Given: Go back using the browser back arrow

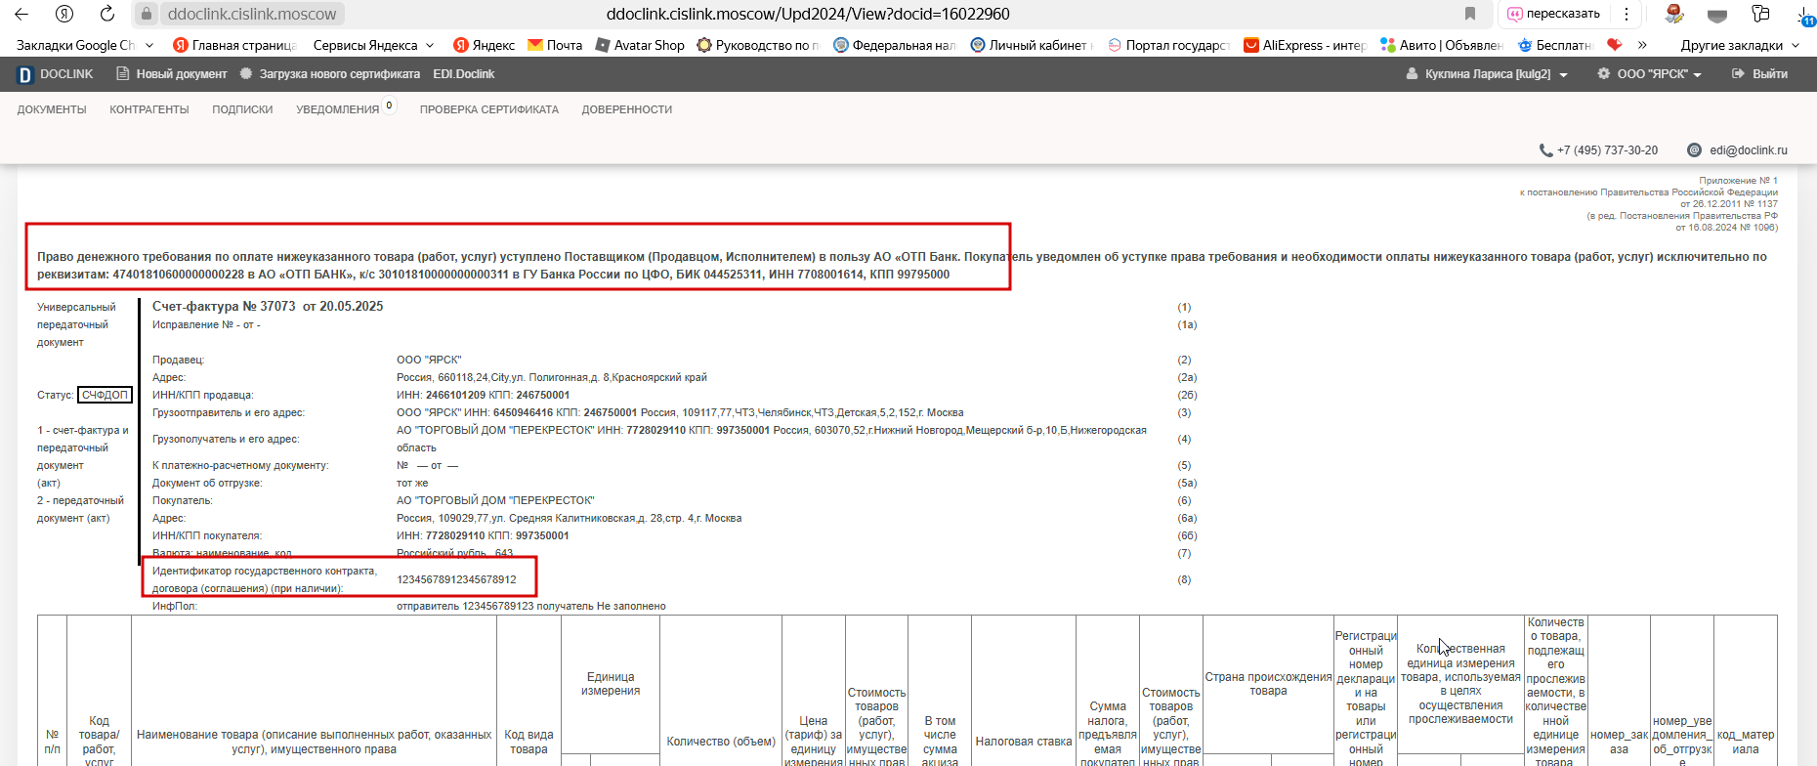Looking at the screenshot, I should point(21,14).
